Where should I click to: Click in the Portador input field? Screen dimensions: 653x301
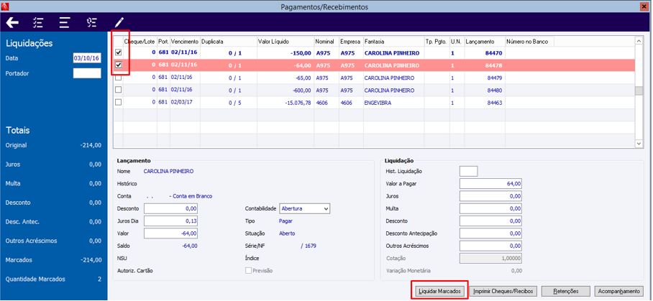point(87,73)
